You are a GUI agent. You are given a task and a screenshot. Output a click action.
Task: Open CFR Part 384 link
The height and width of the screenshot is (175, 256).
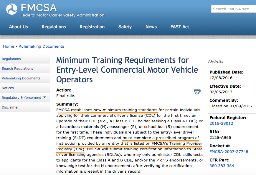tap(230, 166)
